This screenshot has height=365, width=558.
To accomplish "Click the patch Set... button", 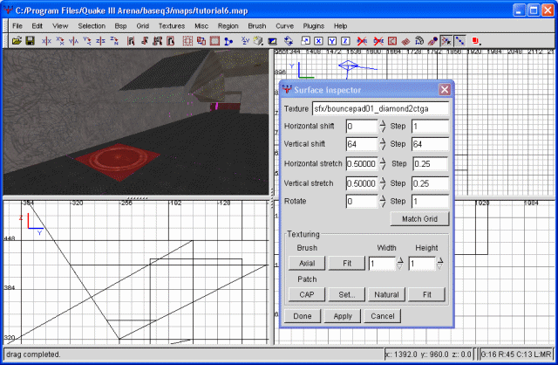I will pos(347,295).
